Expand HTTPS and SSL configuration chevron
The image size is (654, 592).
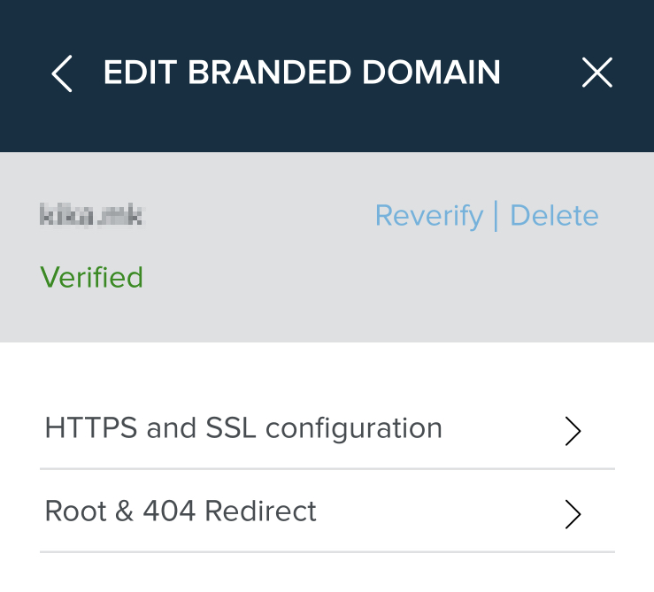point(573,430)
